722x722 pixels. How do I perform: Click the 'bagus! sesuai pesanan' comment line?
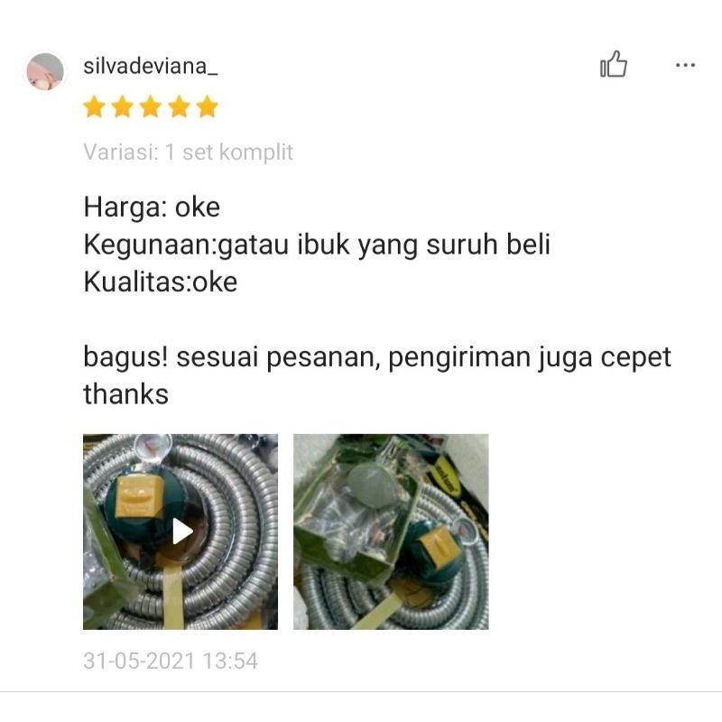coord(377,357)
